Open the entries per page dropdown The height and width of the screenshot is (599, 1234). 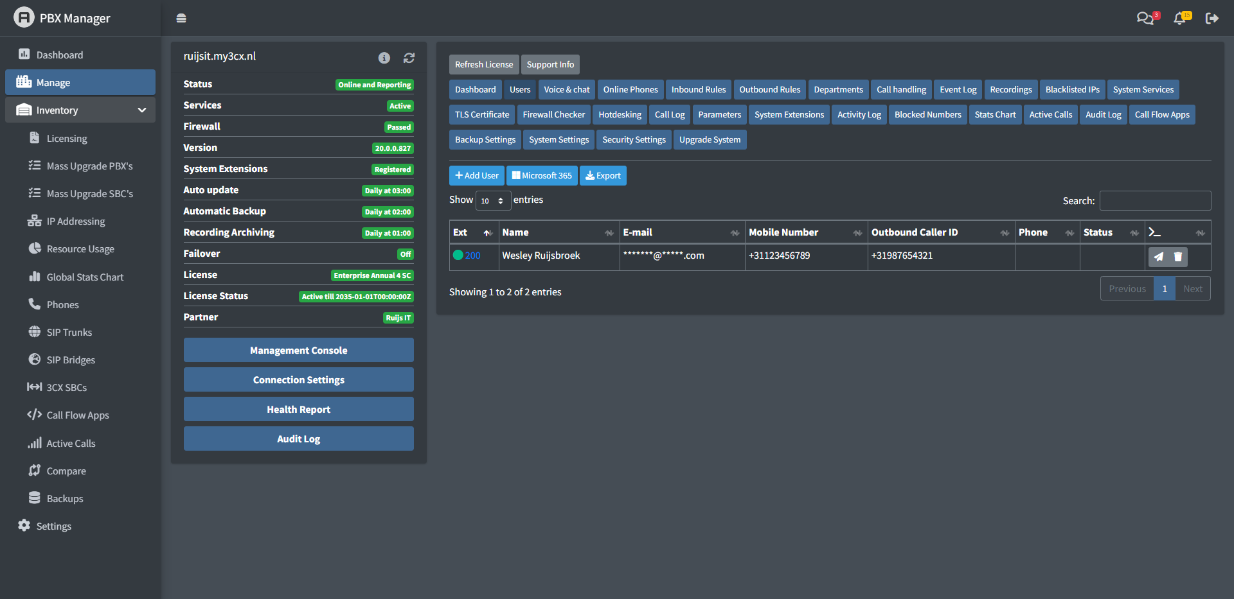(x=493, y=200)
